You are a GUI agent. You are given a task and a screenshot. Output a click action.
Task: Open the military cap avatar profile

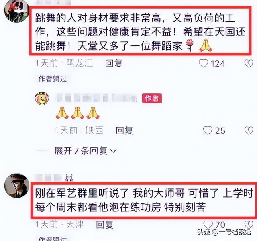[x=16, y=186]
